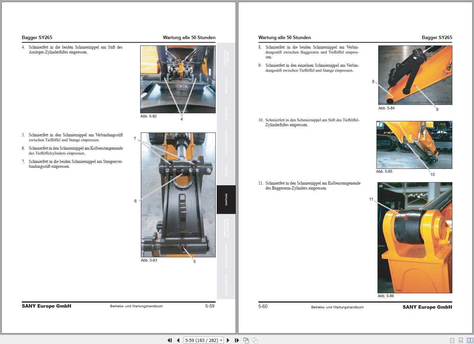Click step 11 text about Baggerarm-Zylinders

(312, 186)
